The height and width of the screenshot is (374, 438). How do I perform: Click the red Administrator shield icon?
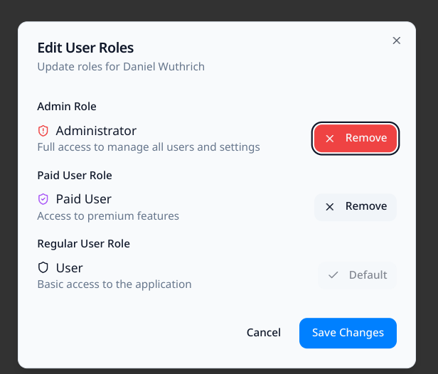[x=43, y=131]
